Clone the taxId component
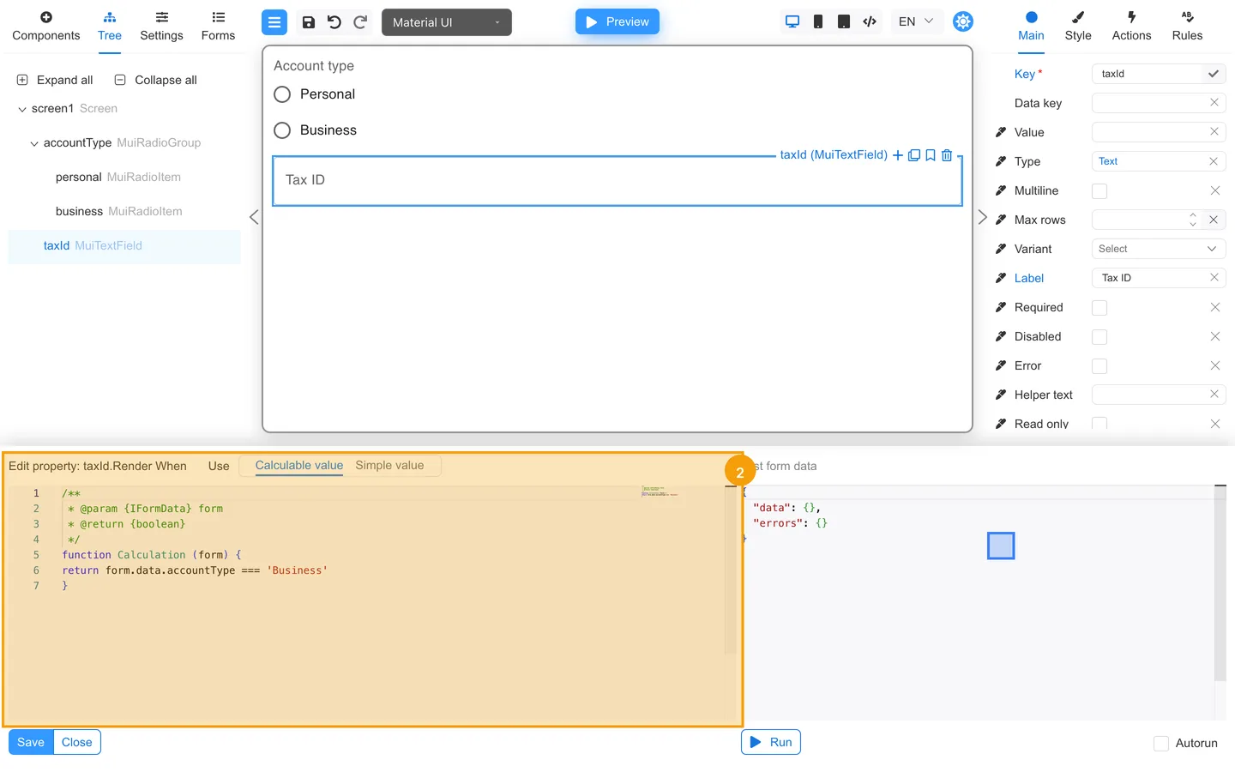 (914, 155)
